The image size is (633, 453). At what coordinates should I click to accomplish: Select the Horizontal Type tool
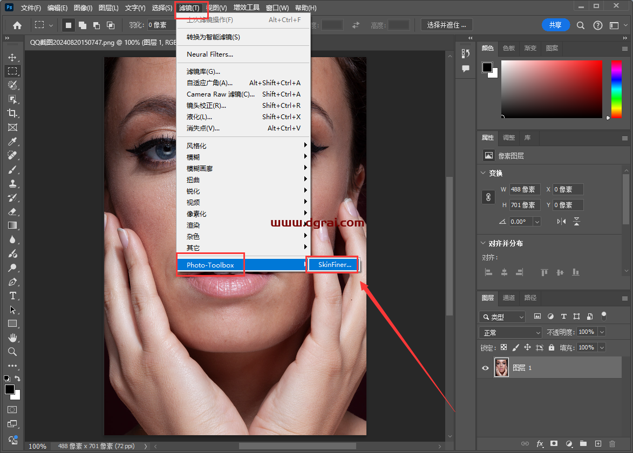coord(12,296)
